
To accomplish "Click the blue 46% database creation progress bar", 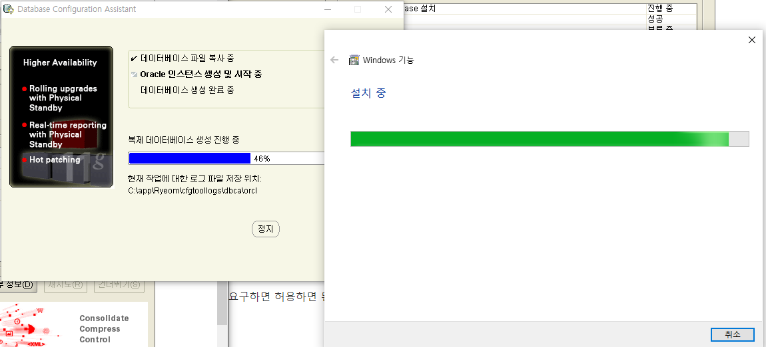I will click(x=226, y=158).
